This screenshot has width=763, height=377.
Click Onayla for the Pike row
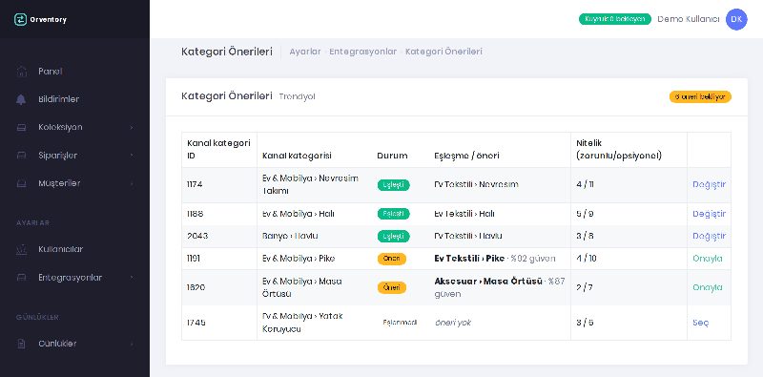(708, 259)
